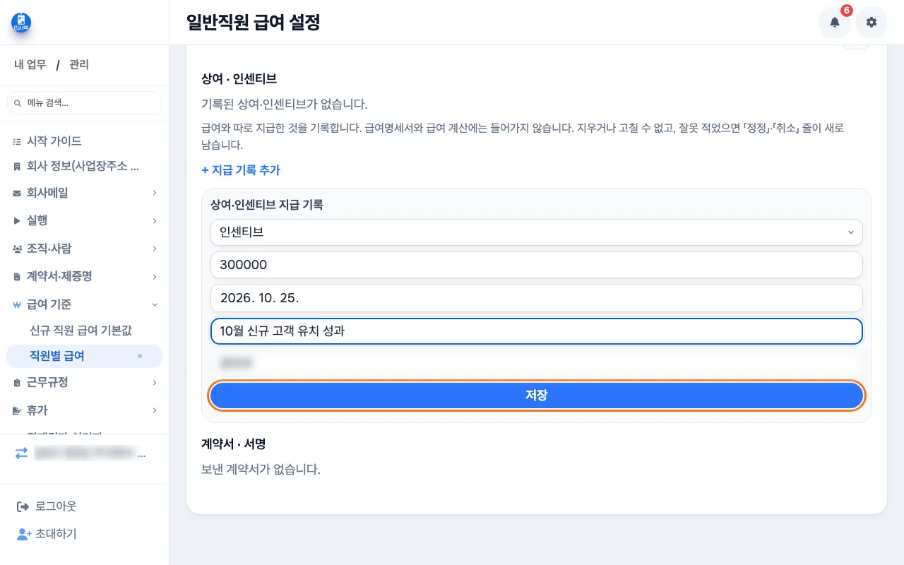Expand the 조직·사람 menu chevron
This screenshot has height=565, width=904.
154,249
